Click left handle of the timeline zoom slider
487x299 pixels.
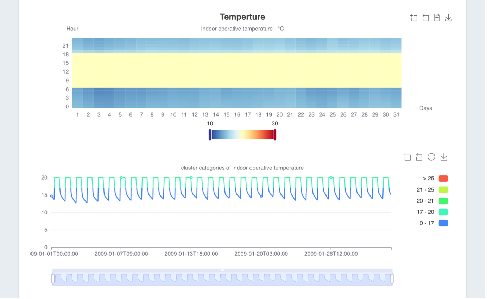[x=53, y=279]
